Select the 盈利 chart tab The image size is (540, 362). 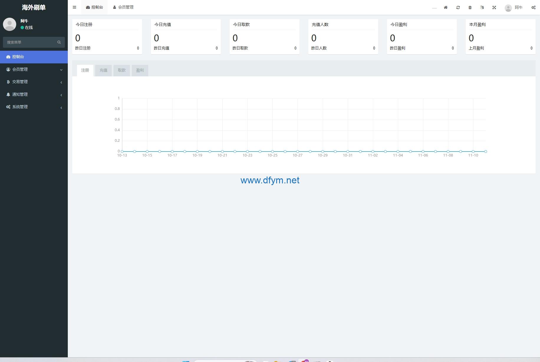[140, 70]
